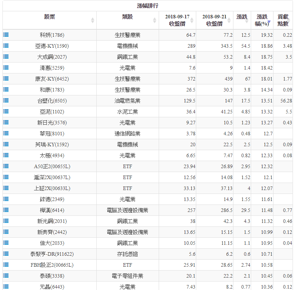Click the list icon beside 上証2X(00633L)
This screenshot has width=294, height=290.
point(6,188)
